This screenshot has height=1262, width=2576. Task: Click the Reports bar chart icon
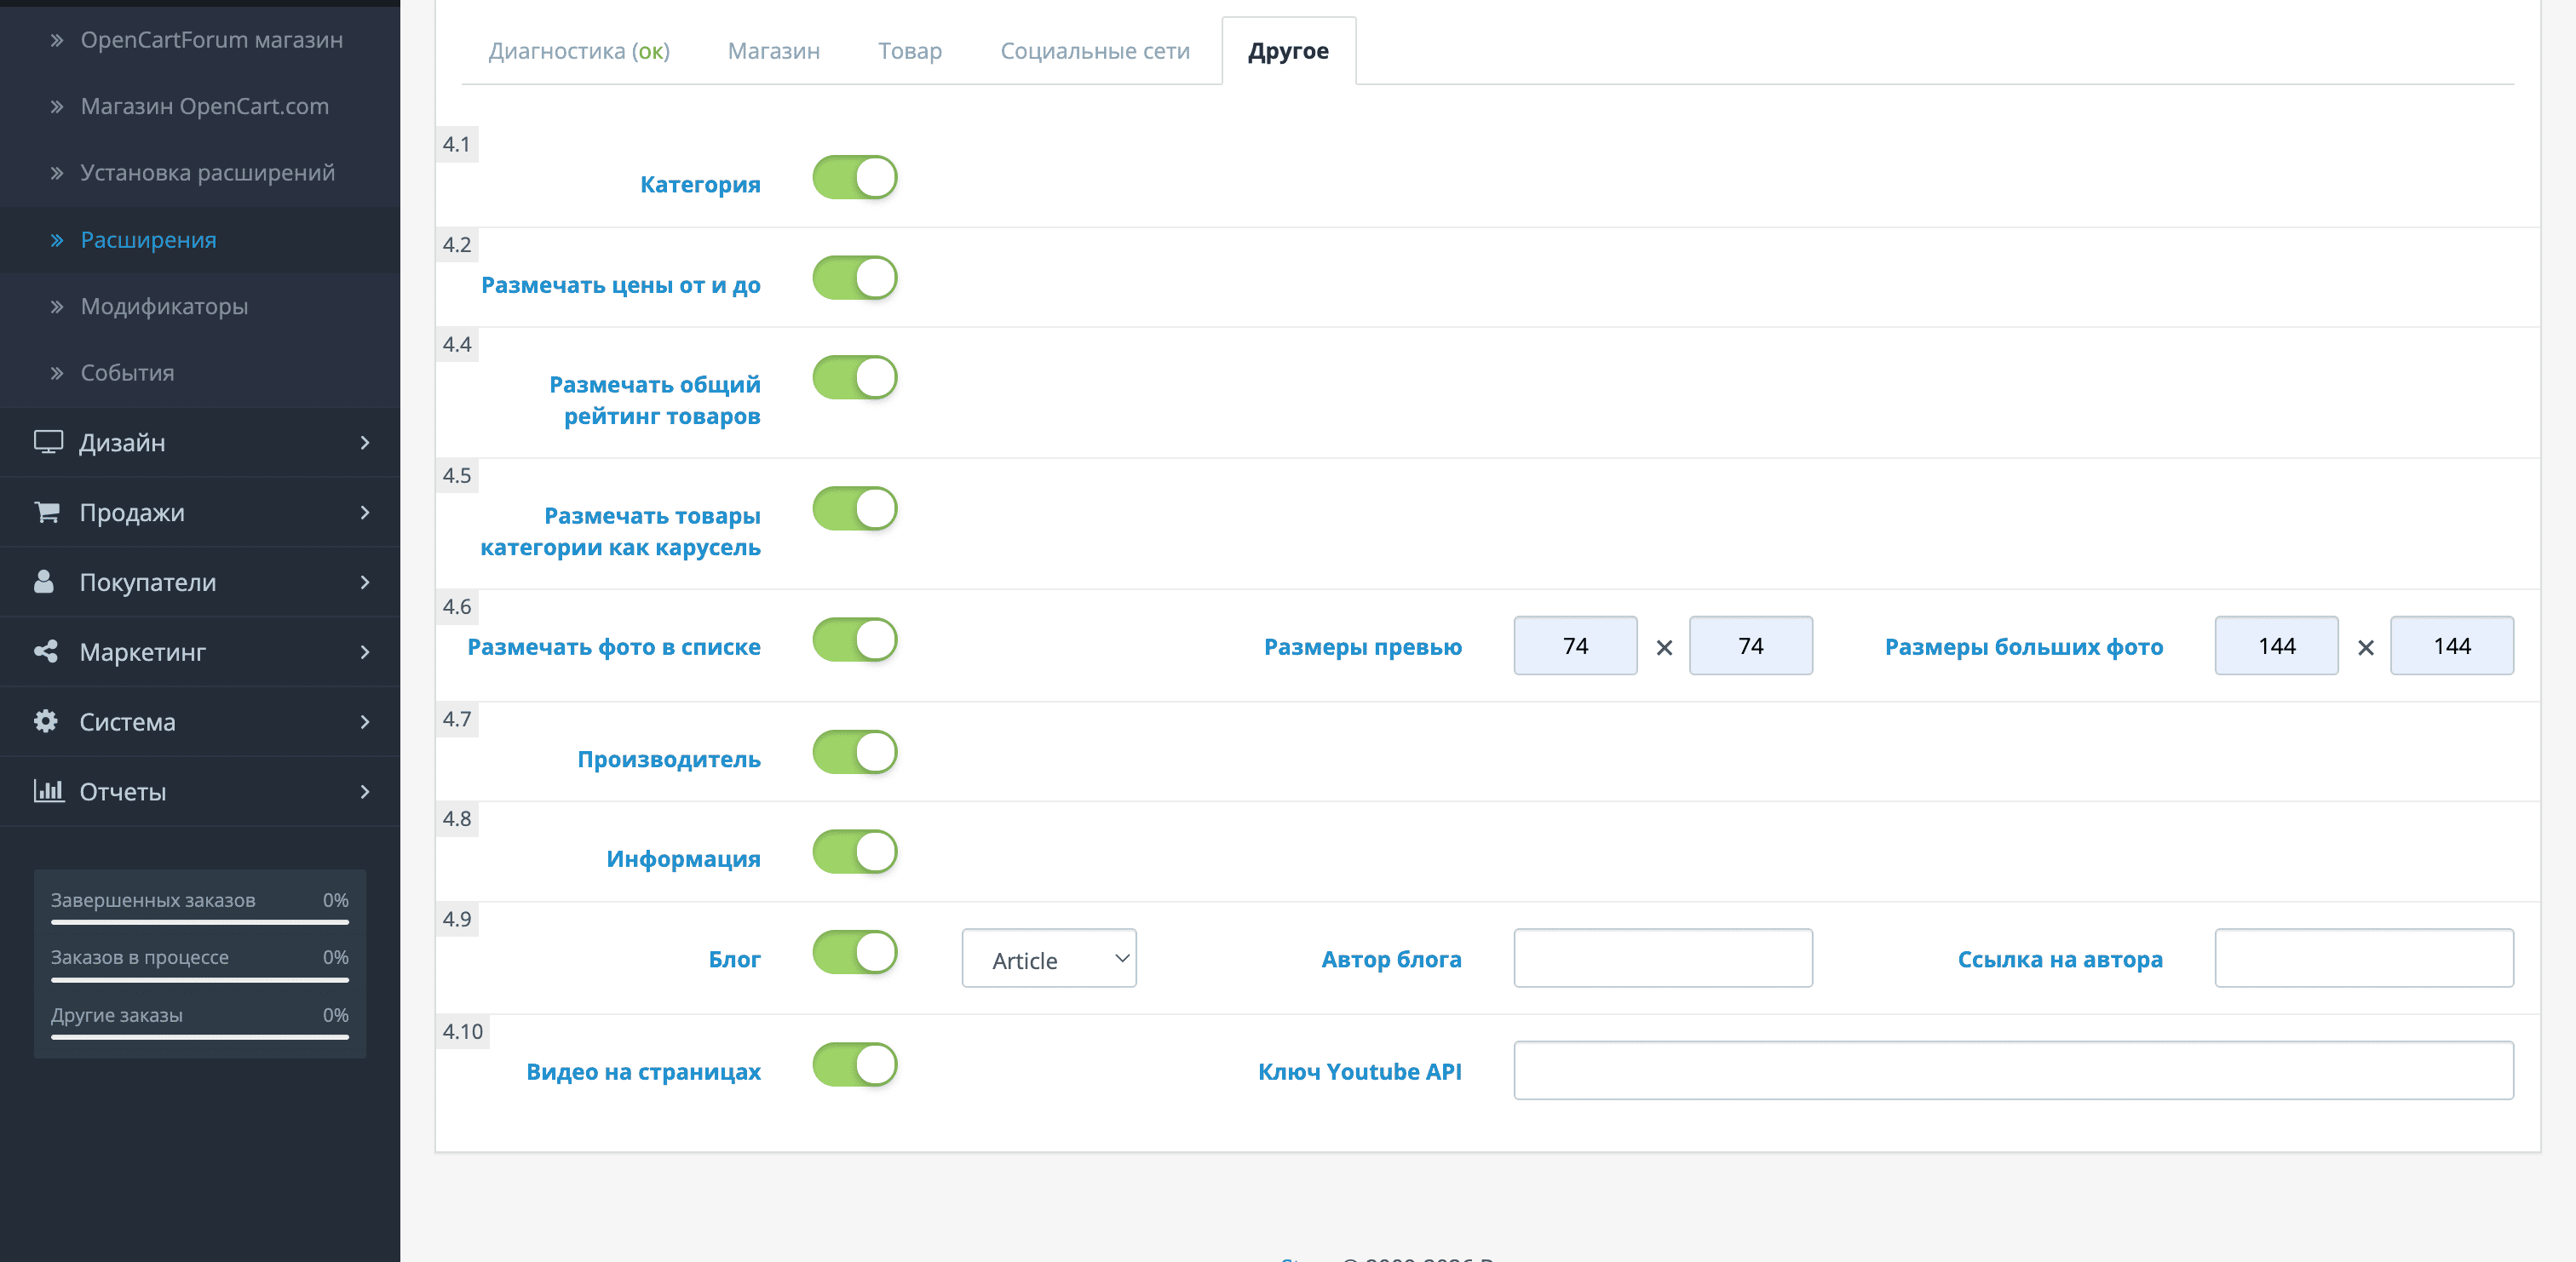click(x=48, y=791)
